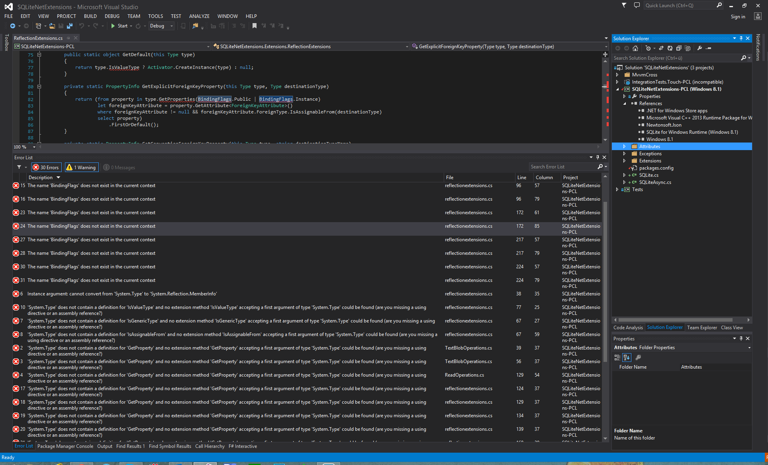Toggle alphabetical sort in Properties panel
The image size is (768, 465).
point(627,358)
